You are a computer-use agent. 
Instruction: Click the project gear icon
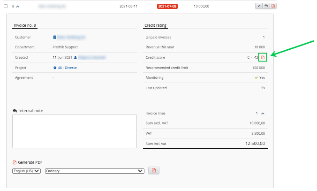pos(54,68)
